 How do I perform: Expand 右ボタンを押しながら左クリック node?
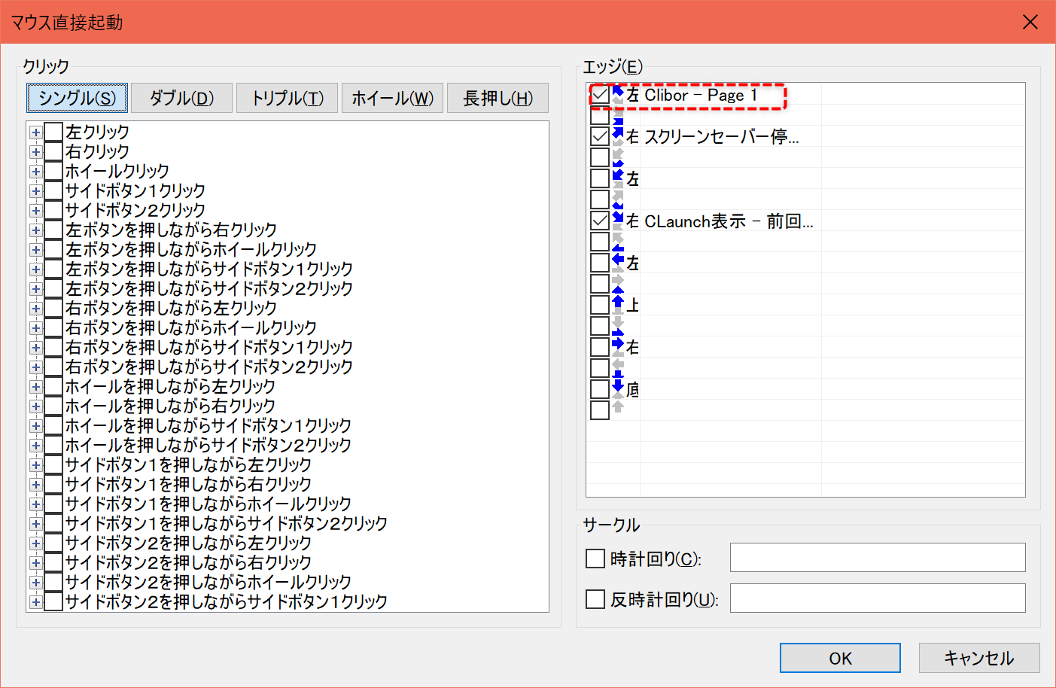[35, 309]
